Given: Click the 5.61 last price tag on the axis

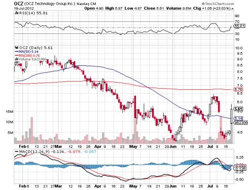Looking at the screenshot, I should coord(238,109).
